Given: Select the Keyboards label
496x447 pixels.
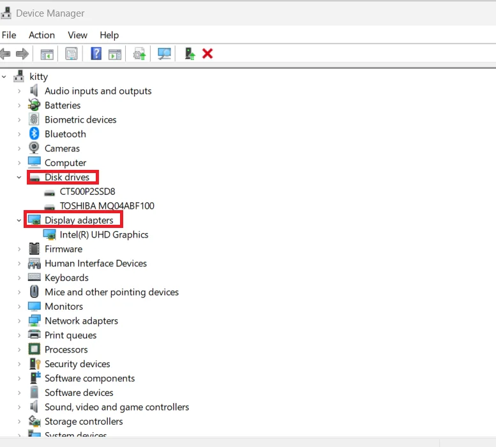Looking at the screenshot, I should [66, 278].
